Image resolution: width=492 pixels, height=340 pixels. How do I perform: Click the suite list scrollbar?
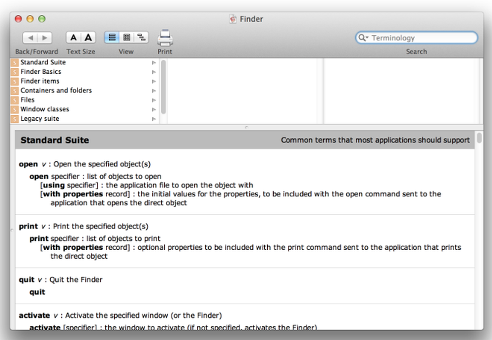(x=163, y=87)
